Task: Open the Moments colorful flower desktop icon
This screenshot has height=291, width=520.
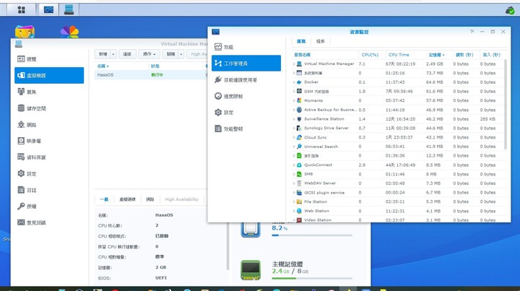Action: 69,32
